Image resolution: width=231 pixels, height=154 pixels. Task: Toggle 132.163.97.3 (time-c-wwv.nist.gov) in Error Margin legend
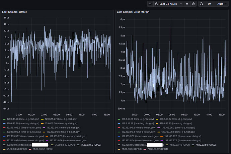[x=181, y=136]
